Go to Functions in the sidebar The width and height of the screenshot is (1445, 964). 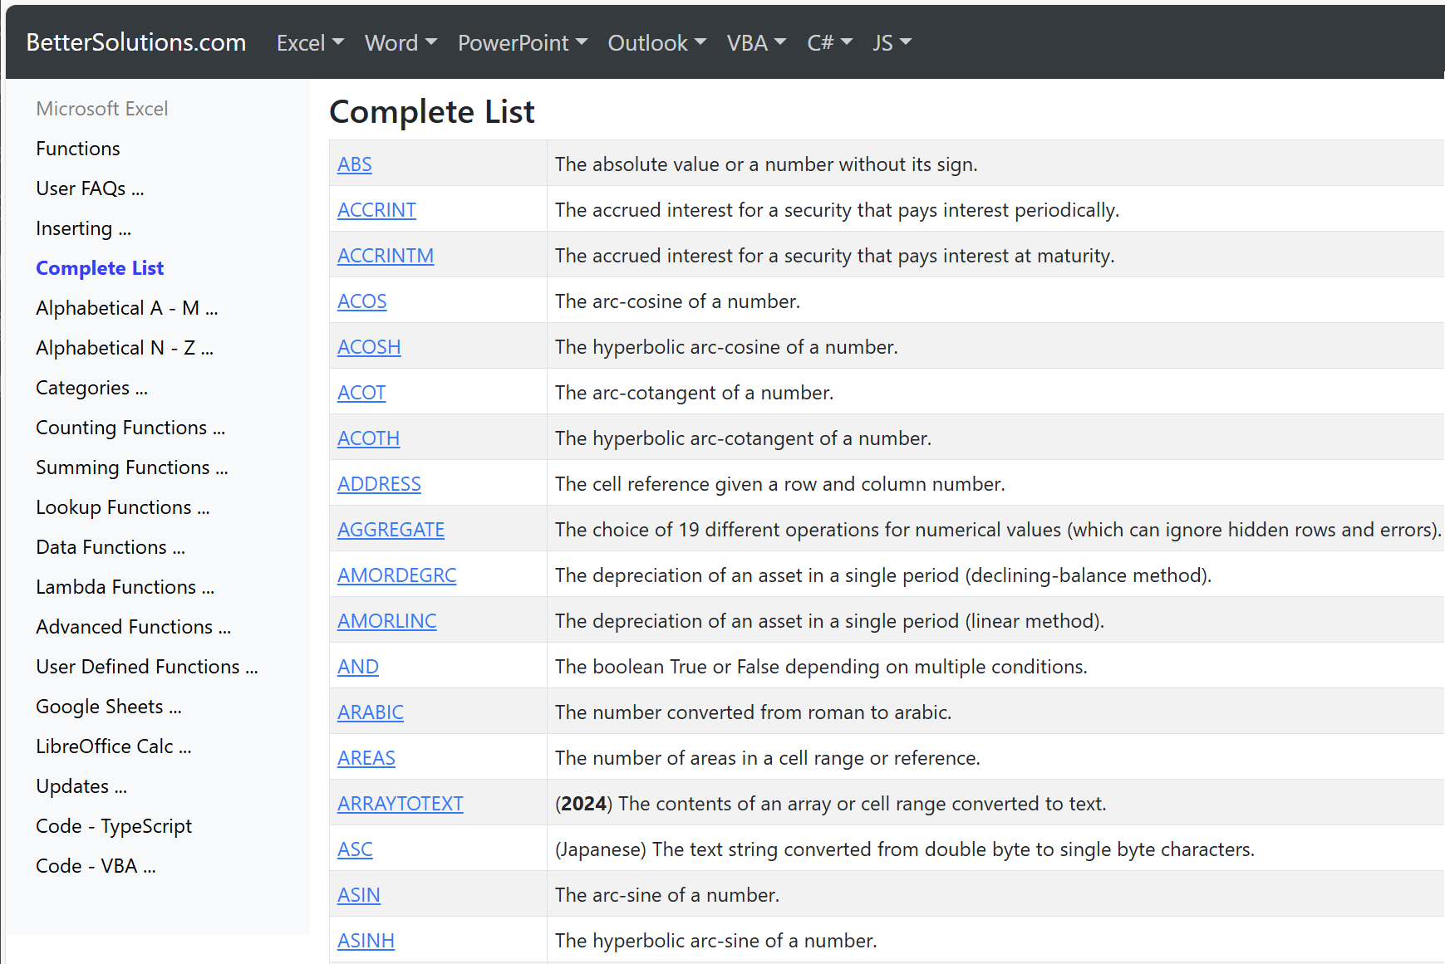(78, 149)
